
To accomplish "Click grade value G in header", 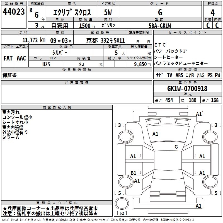I will pyautogui.click(x=160, y=12).
